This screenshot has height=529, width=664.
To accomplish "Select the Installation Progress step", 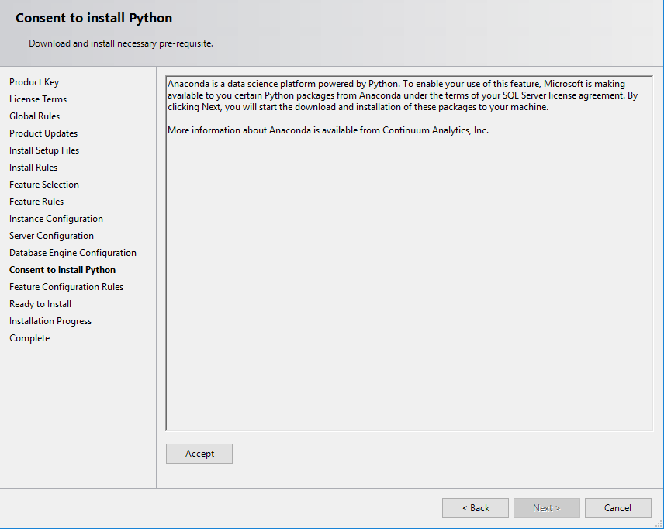I will [50, 320].
